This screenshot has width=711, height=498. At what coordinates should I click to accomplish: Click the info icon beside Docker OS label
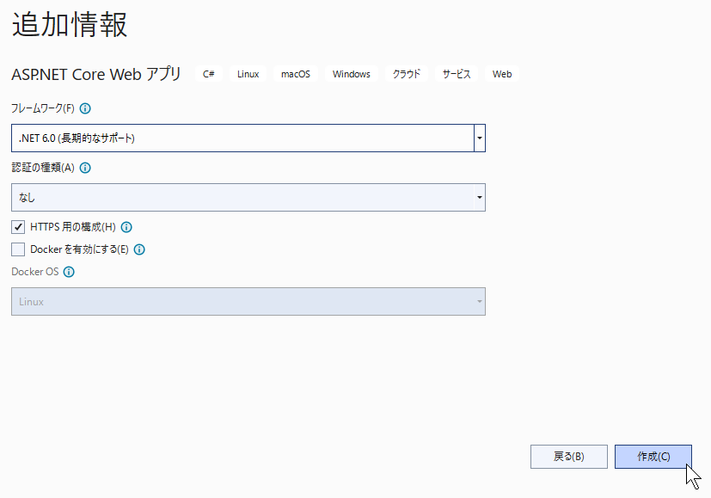pyautogui.click(x=69, y=272)
